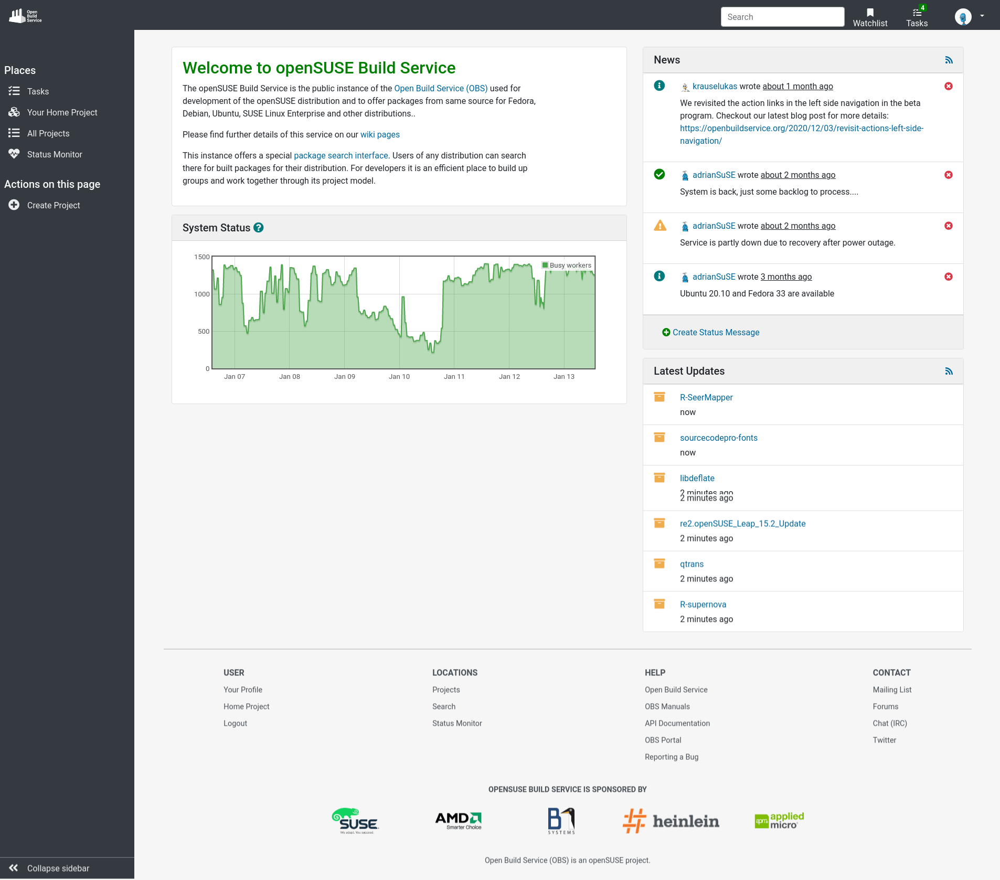The width and height of the screenshot is (1000, 880).
Task: Open the Watchlist bookmark icon
Action: tap(869, 13)
